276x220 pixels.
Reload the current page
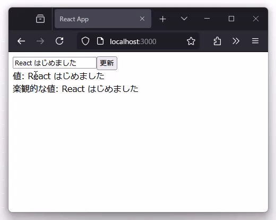click(x=59, y=41)
